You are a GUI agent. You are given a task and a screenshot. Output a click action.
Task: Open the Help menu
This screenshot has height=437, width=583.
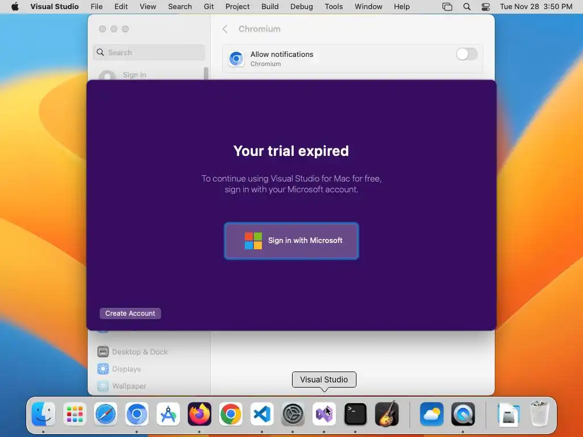(401, 6)
